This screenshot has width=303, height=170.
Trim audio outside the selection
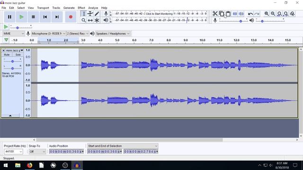pos(235,14)
